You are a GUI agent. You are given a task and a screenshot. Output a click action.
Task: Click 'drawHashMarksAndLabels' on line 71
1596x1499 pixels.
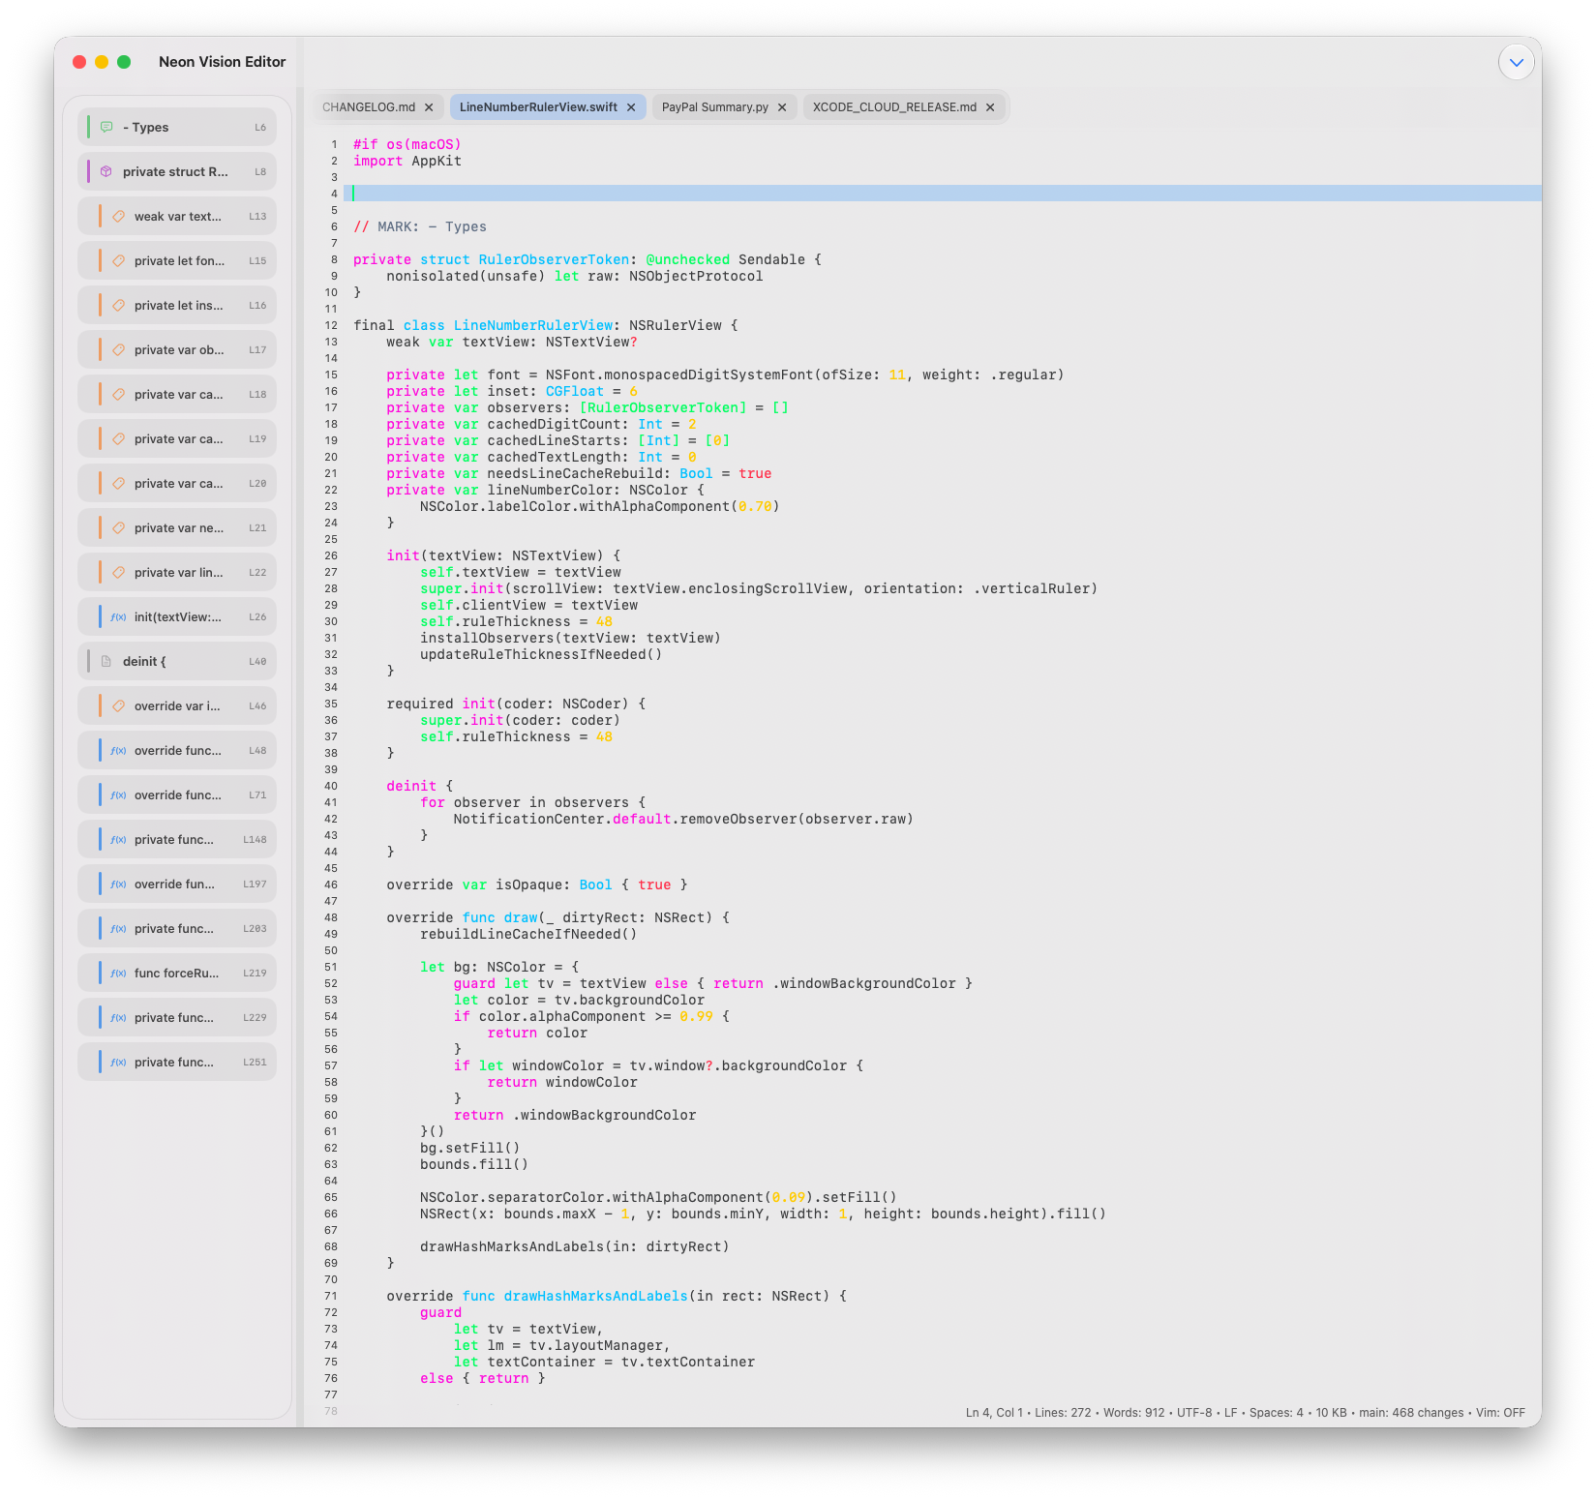pos(596,1297)
